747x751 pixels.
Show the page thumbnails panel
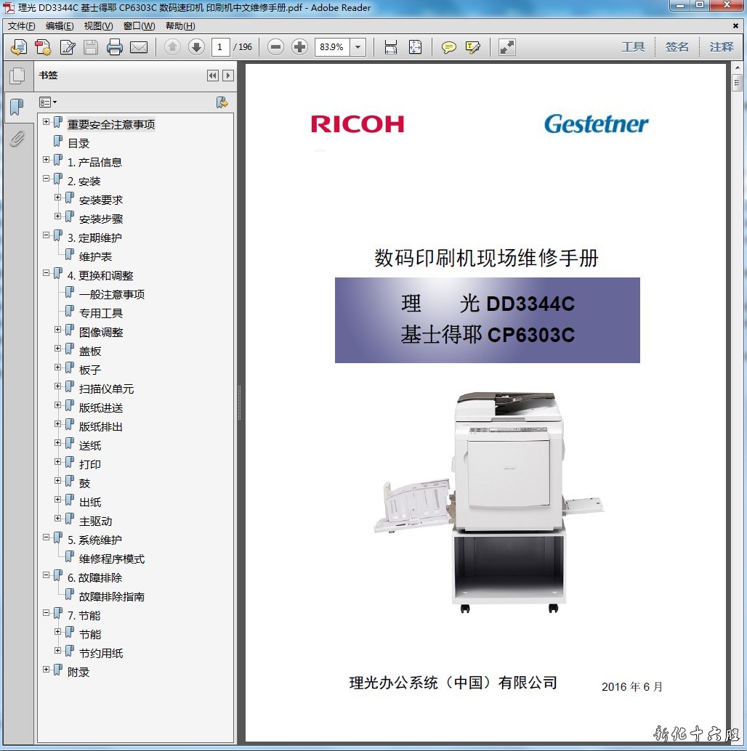17,76
